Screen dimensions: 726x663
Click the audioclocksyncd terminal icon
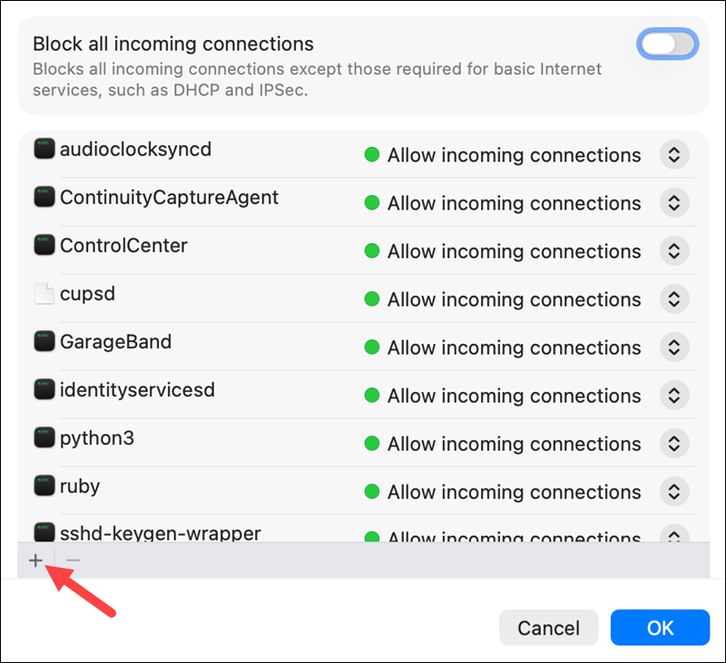tap(44, 149)
